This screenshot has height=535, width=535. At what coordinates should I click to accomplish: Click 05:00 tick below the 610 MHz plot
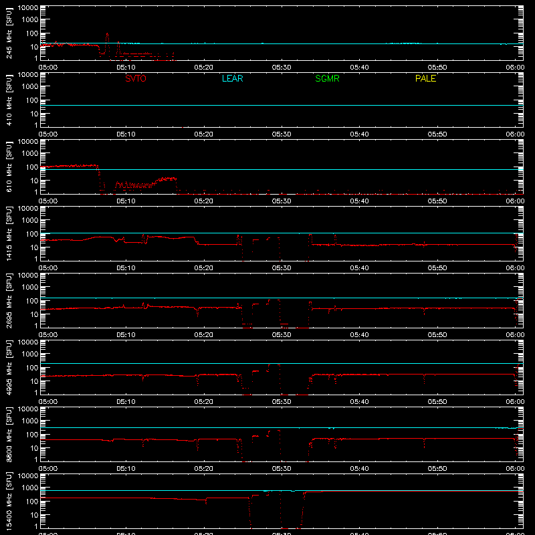(x=48, y=201)
